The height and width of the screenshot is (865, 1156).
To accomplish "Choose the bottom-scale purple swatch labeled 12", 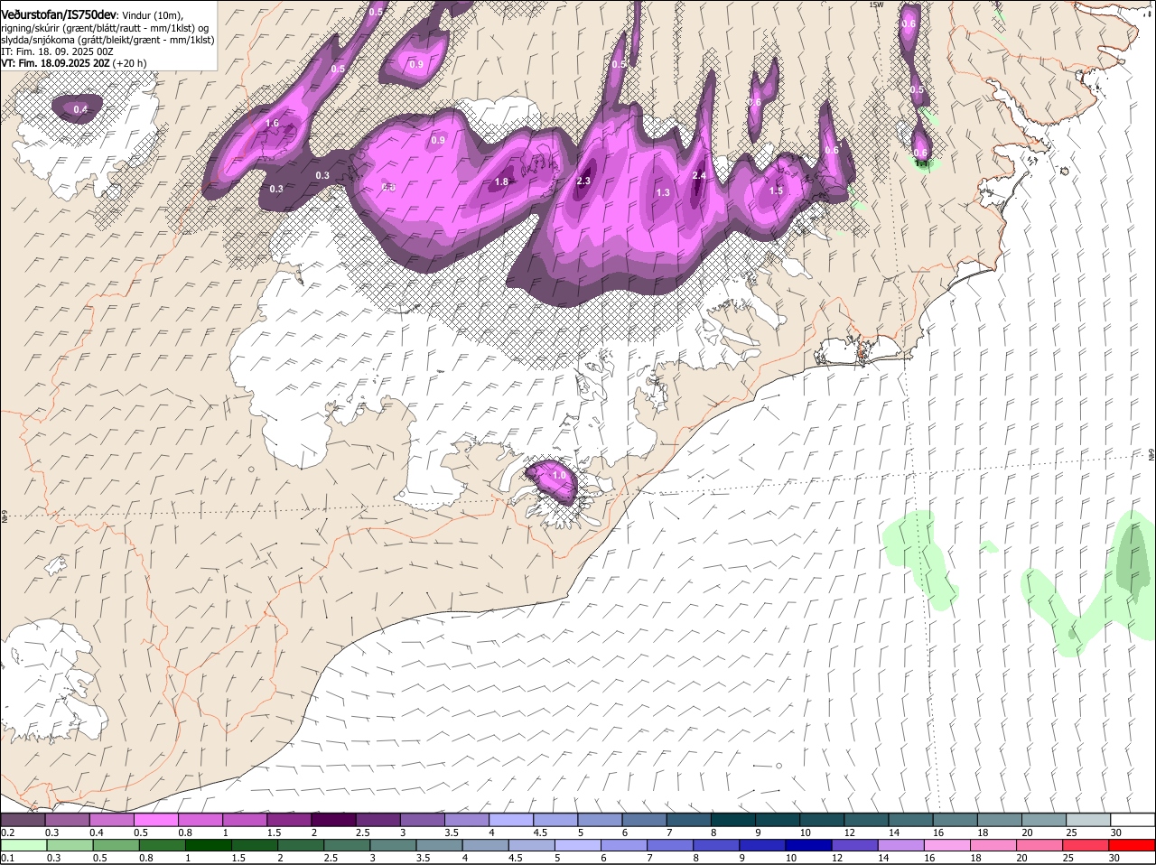I will (x=854, y=845).
